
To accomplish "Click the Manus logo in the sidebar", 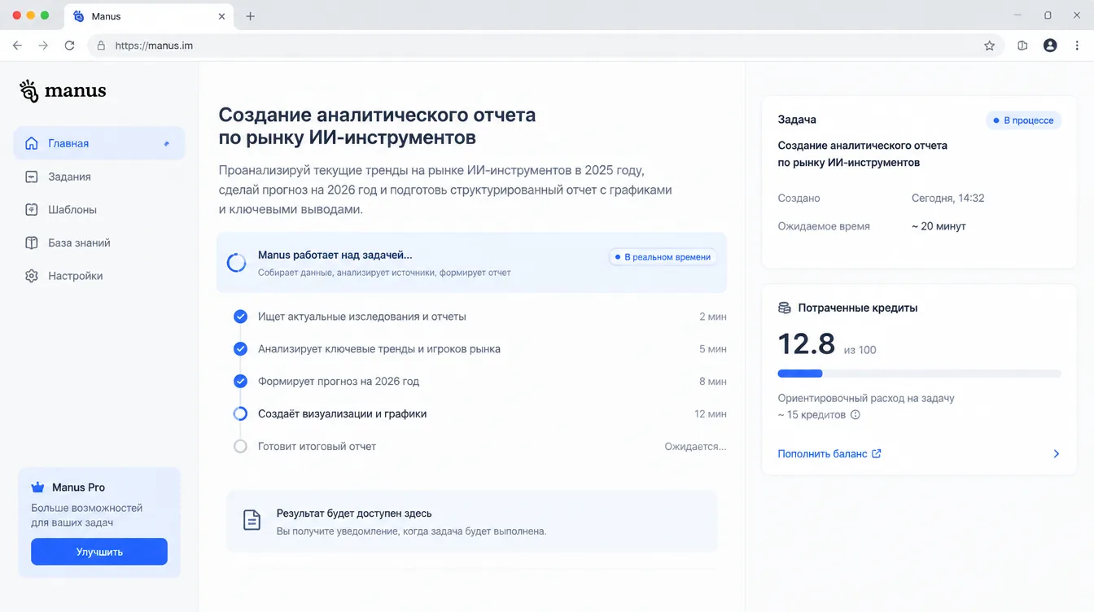I will click(63, 91).
